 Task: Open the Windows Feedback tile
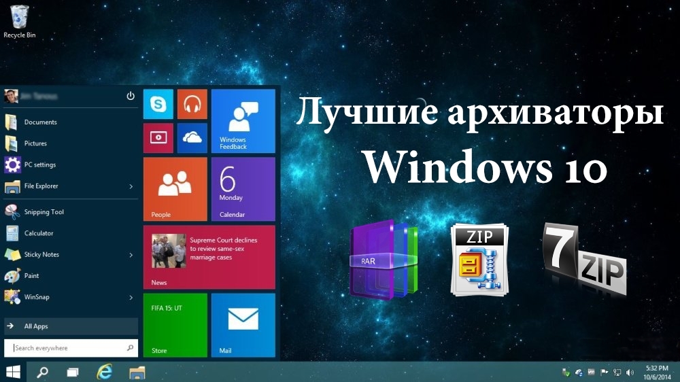(x=243, y=121)
